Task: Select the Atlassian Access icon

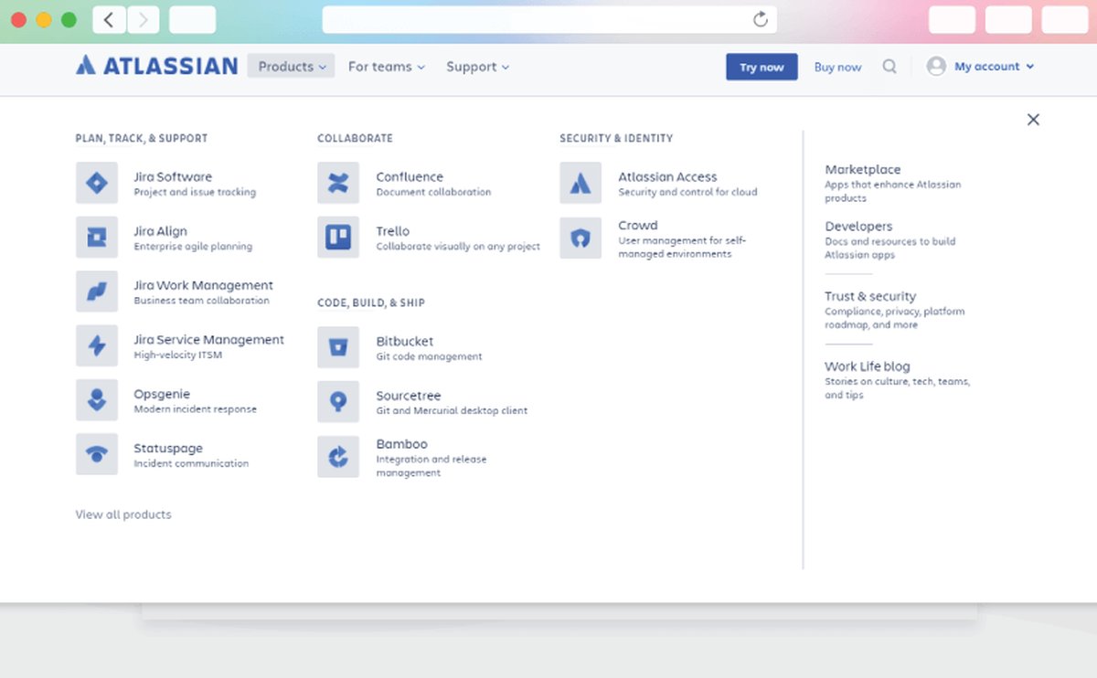Action: coord(580,183)
